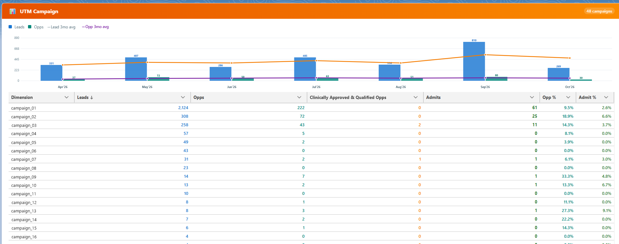Click the Oct'26 point on orange average line

(x=570, y=58)
